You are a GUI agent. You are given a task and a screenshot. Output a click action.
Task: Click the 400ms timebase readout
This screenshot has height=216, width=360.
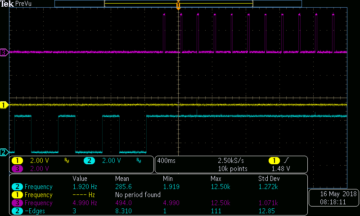[166, 161]
